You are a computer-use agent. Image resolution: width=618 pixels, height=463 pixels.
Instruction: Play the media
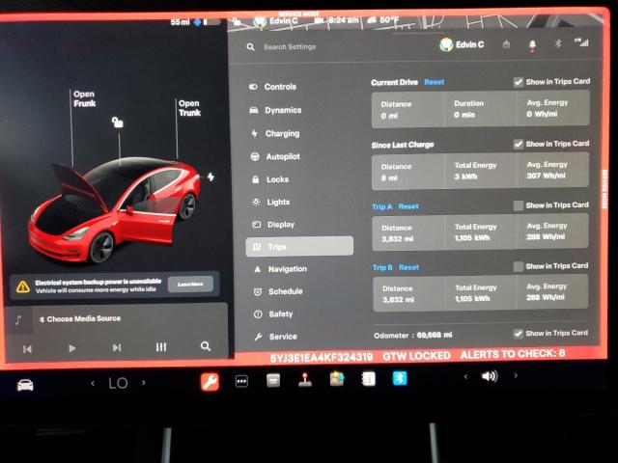[x=71, y=348]
